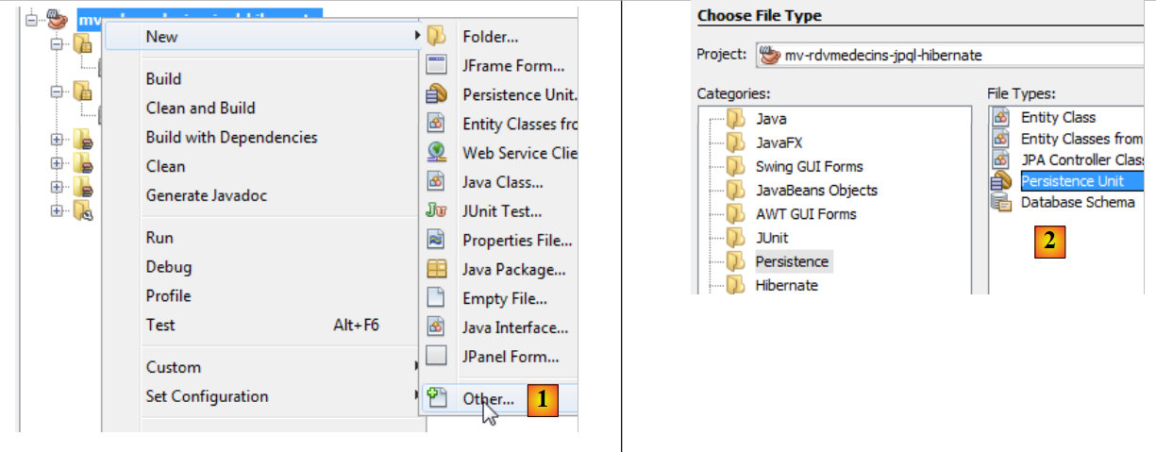Screen dimensions: 1156x452
Task: Choose Debug from the context menu
Action: [169, 266]
